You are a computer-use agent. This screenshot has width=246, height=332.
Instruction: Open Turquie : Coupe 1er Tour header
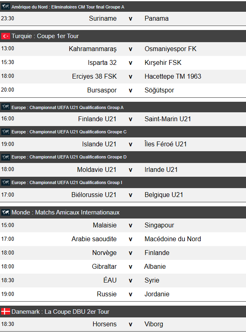[45, 36]
